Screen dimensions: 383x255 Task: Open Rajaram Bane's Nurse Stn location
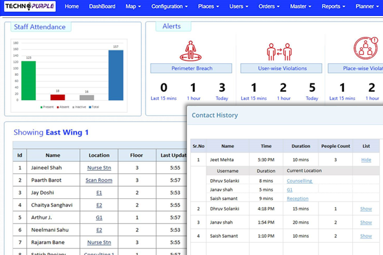point(99,242)
